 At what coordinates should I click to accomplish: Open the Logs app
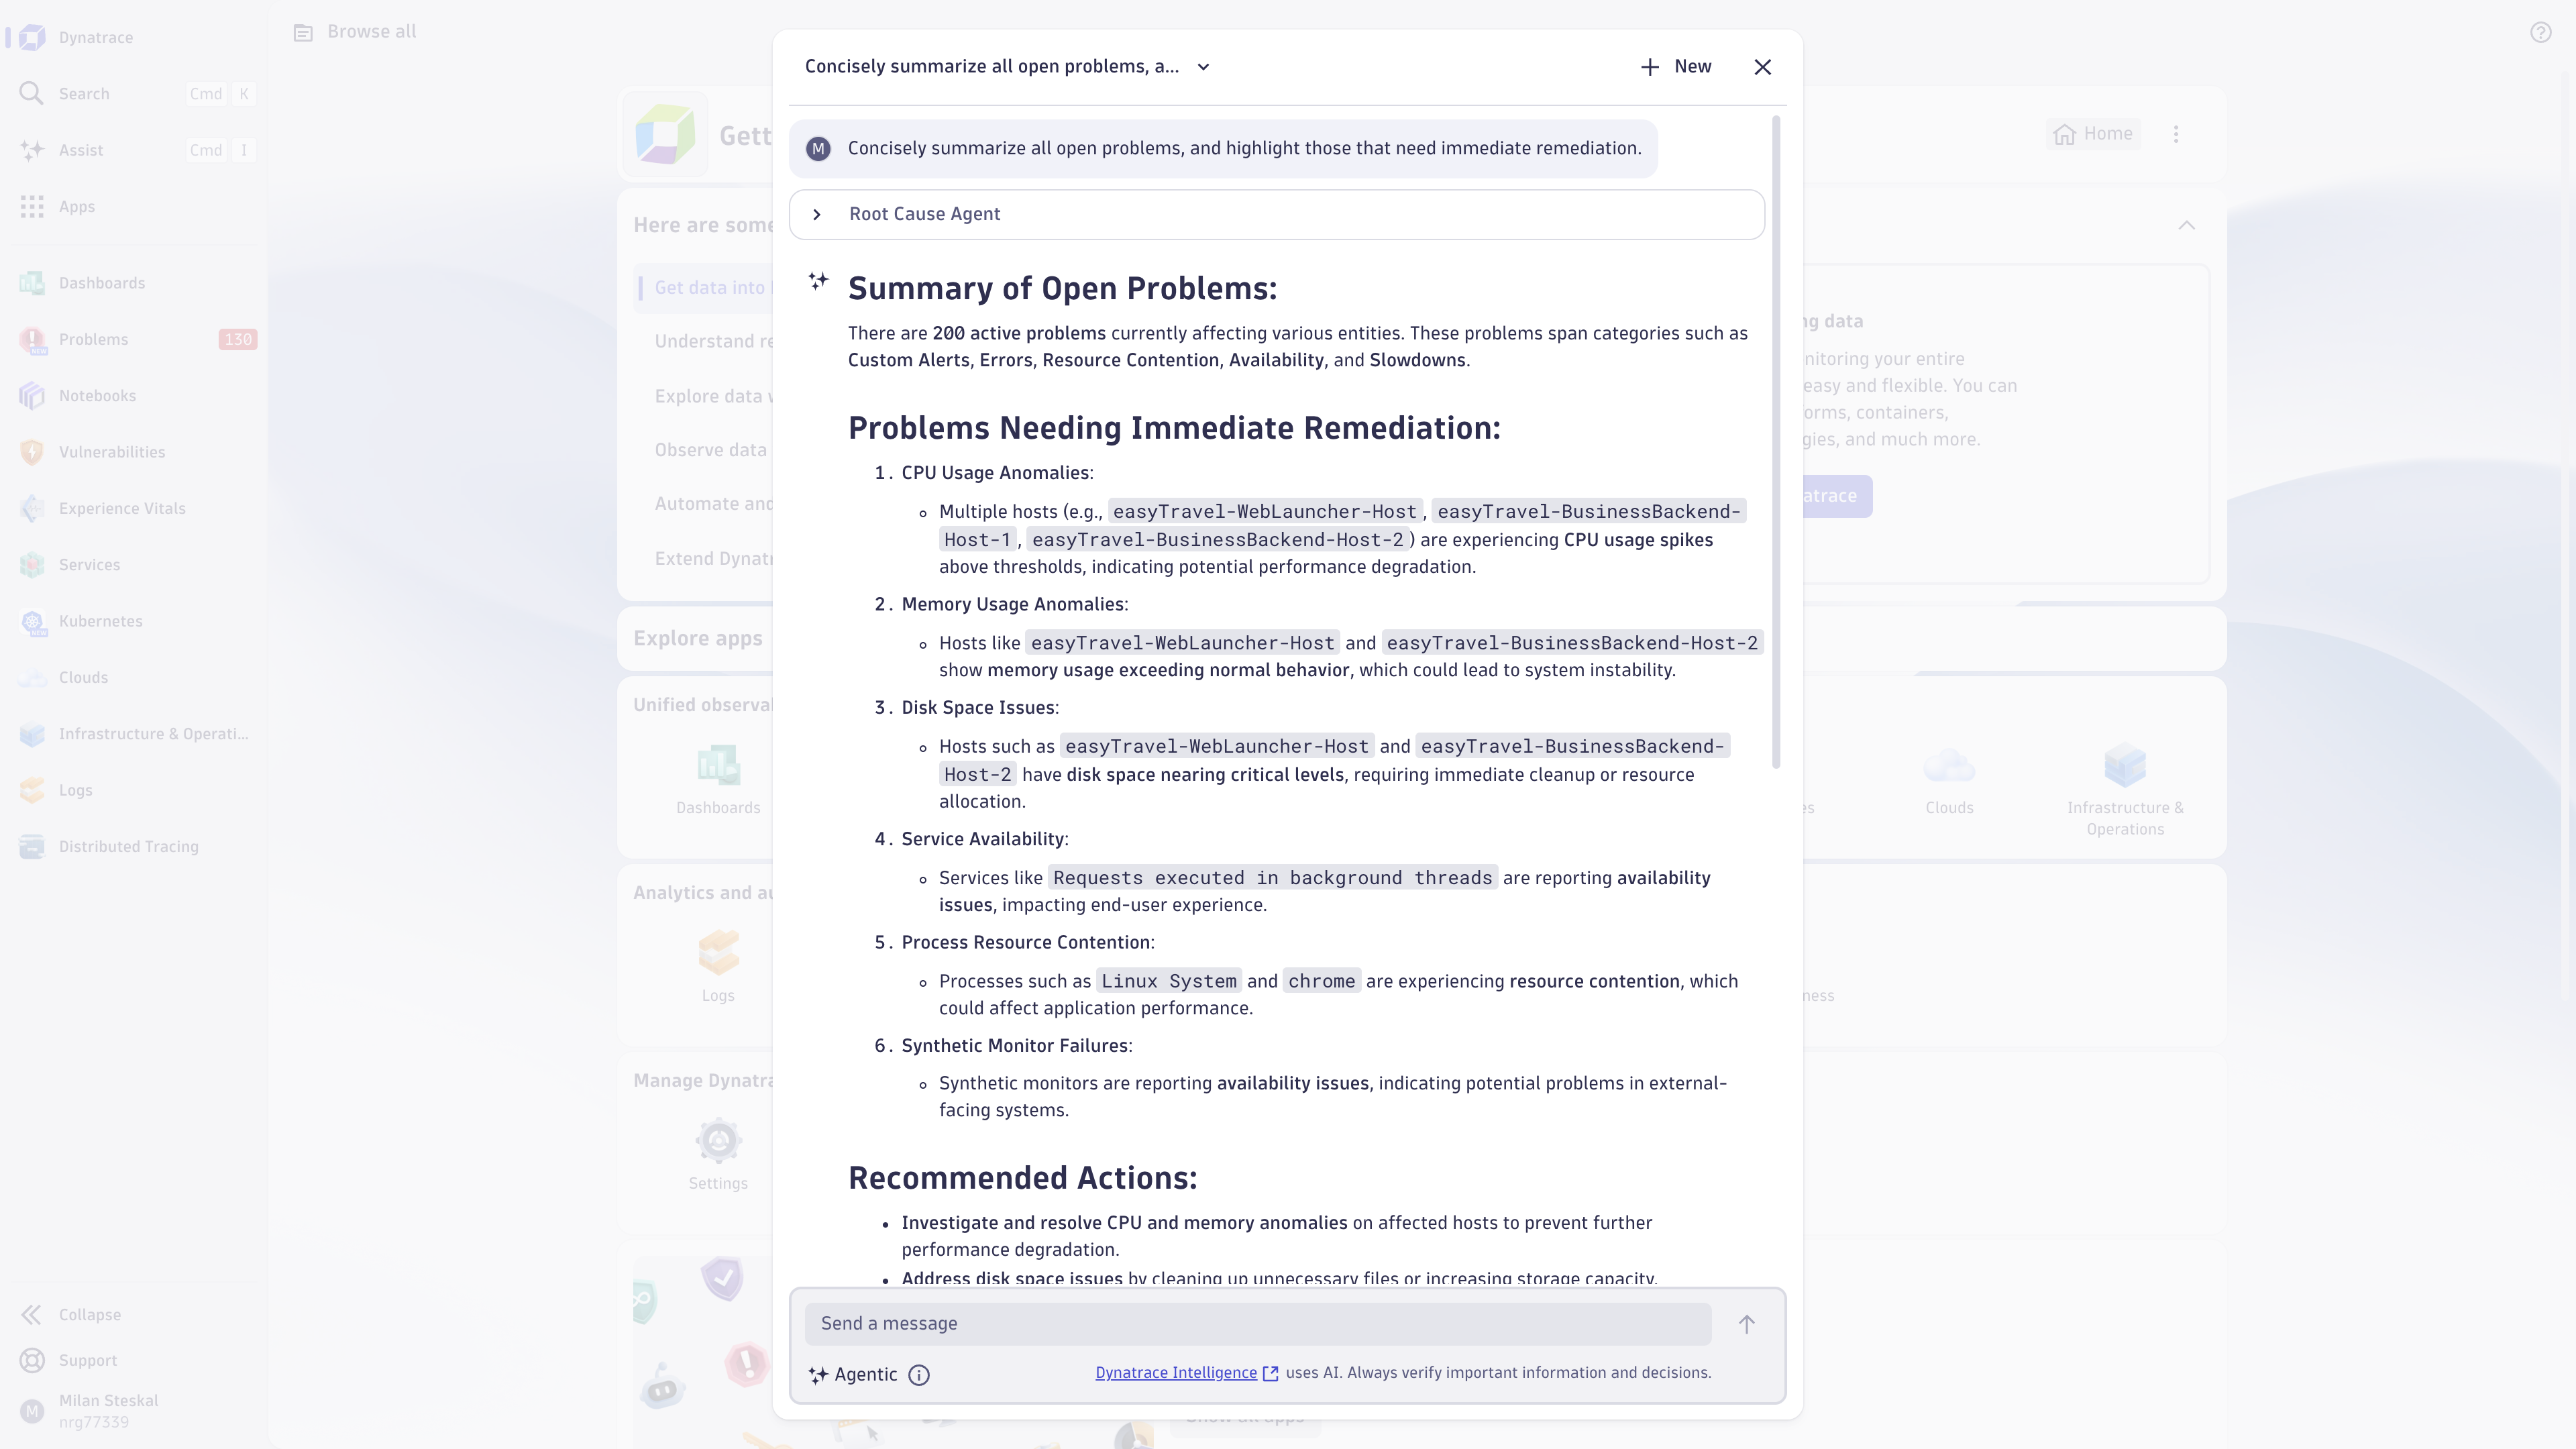[75, 790]
